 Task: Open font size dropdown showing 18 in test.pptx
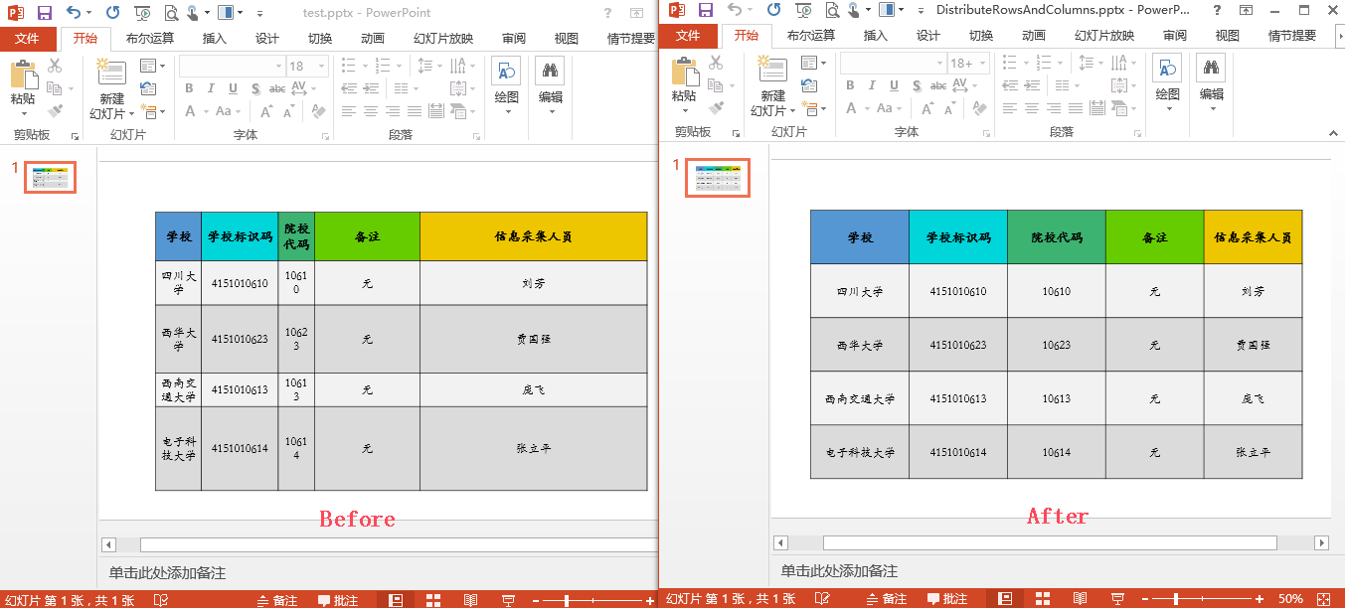(321, 66)
